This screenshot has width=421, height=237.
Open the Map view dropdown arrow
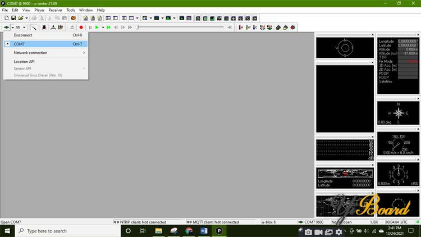[150, 18]
